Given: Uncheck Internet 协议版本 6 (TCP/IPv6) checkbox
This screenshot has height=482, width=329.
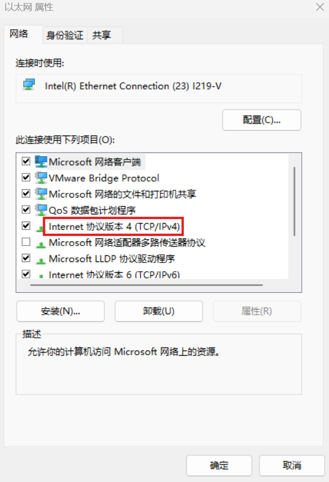Looking at the screenshot, I should pos(26,274).
